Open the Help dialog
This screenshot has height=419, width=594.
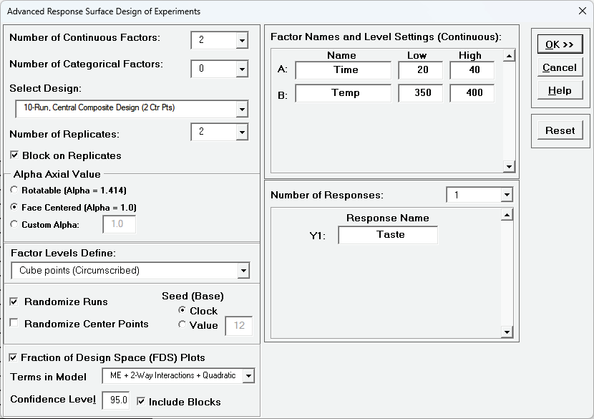559,90
